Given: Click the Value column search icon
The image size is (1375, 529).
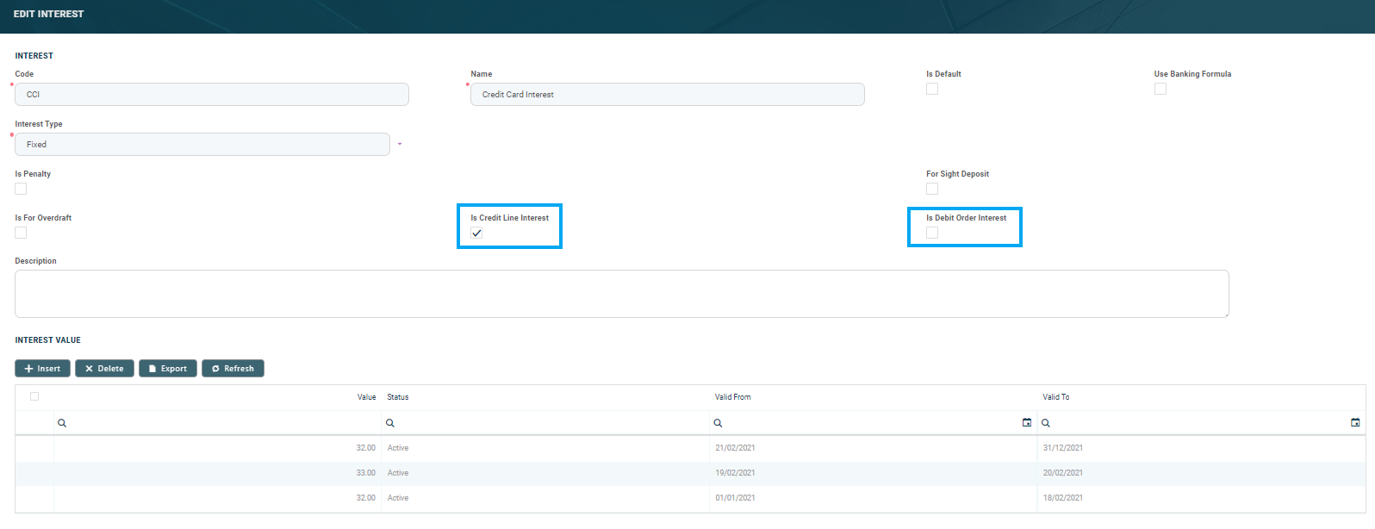Looking at the screenshot, I should pos(62,423).
